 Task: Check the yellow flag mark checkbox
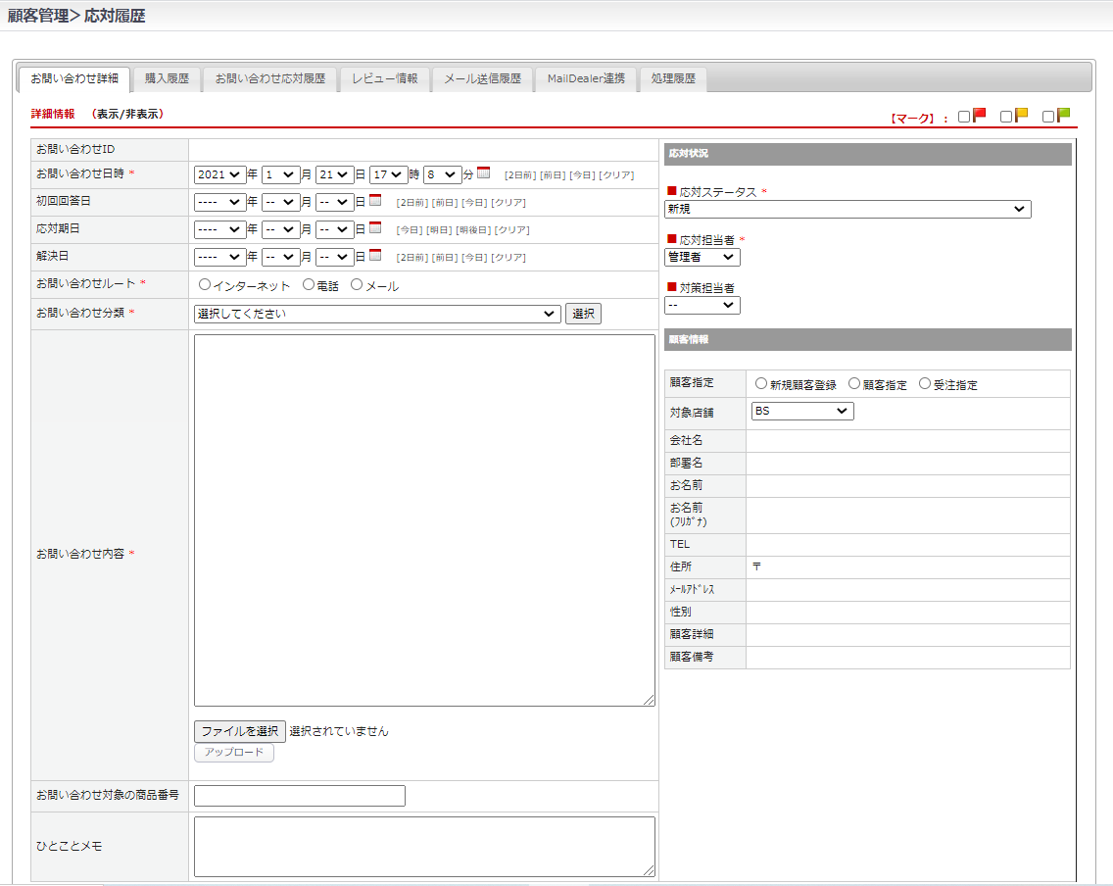(1006, 117)
